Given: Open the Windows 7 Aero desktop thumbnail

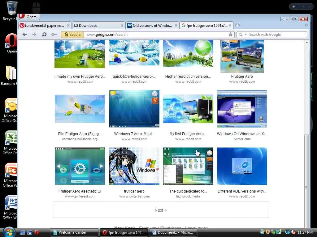Looking at the screenshot, I should [134, 109].
